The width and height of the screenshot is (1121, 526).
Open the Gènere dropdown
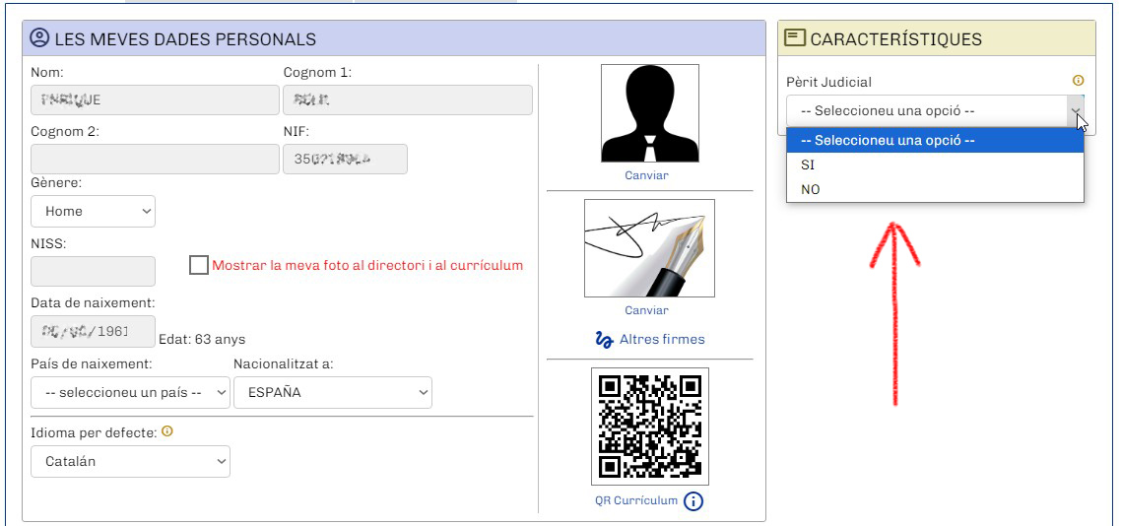93,211
